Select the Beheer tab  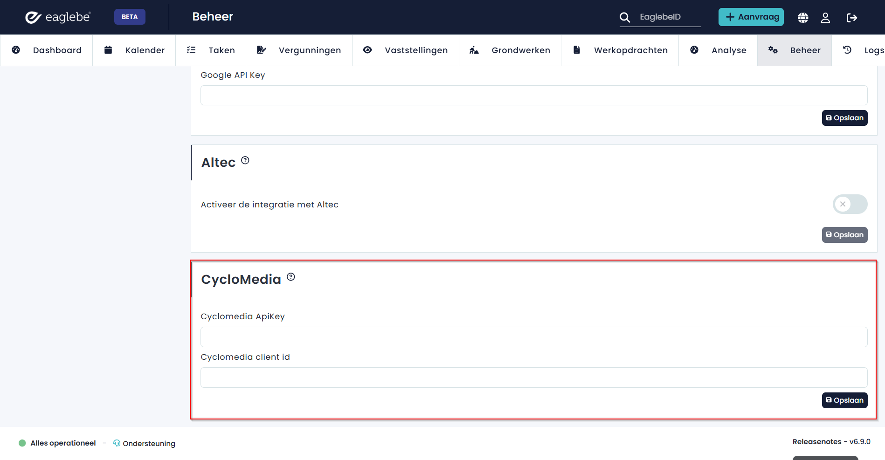tap(795, 50)
